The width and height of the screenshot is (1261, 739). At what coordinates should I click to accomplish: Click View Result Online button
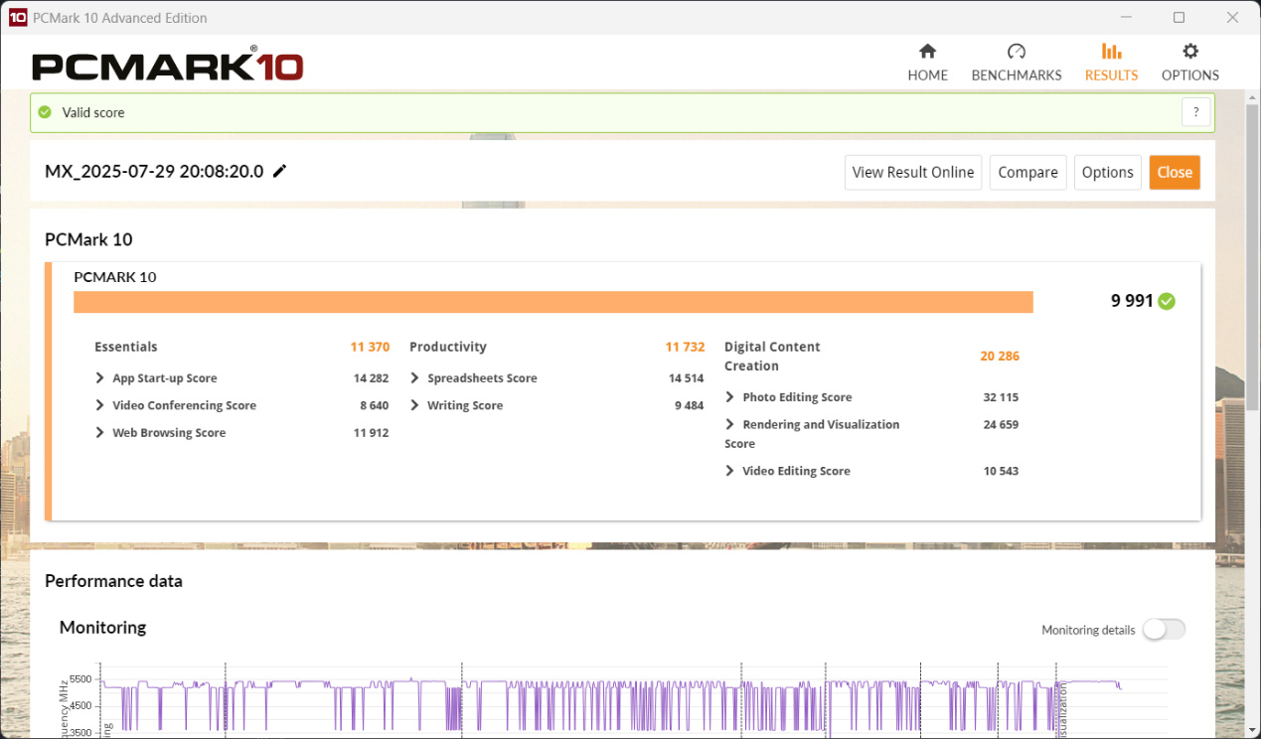913,172
